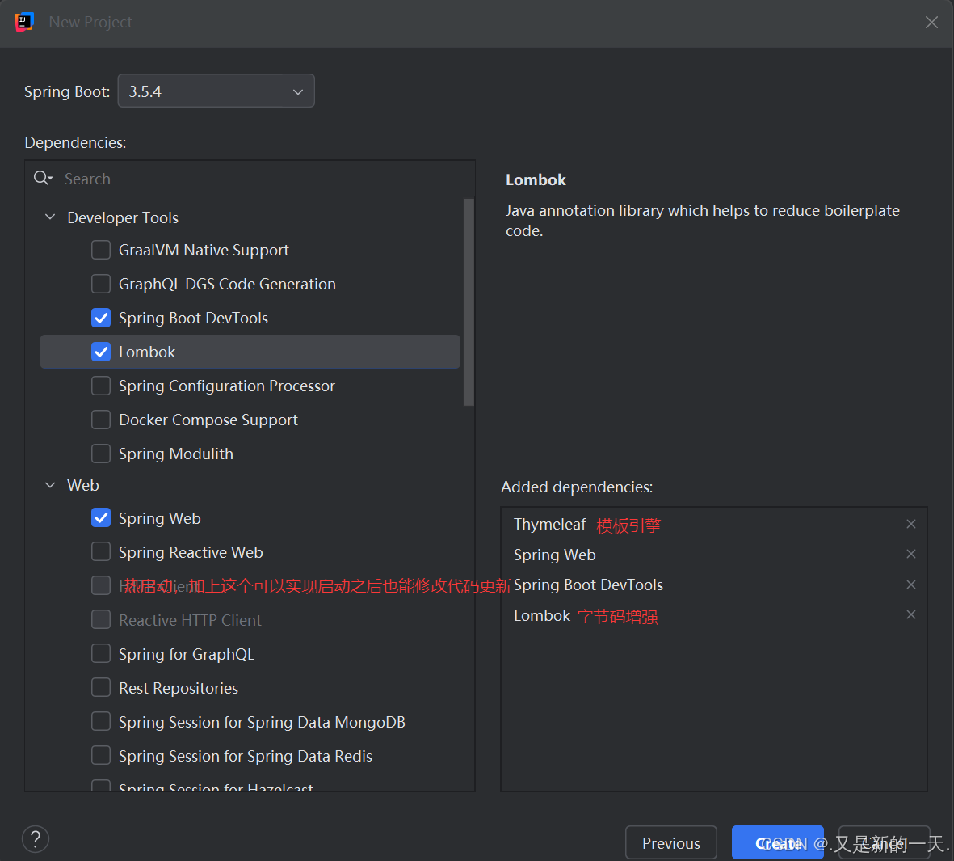Tick Spring for GraphQL checkbox
The width and height of the screenshot is (954, 861).
101,654
